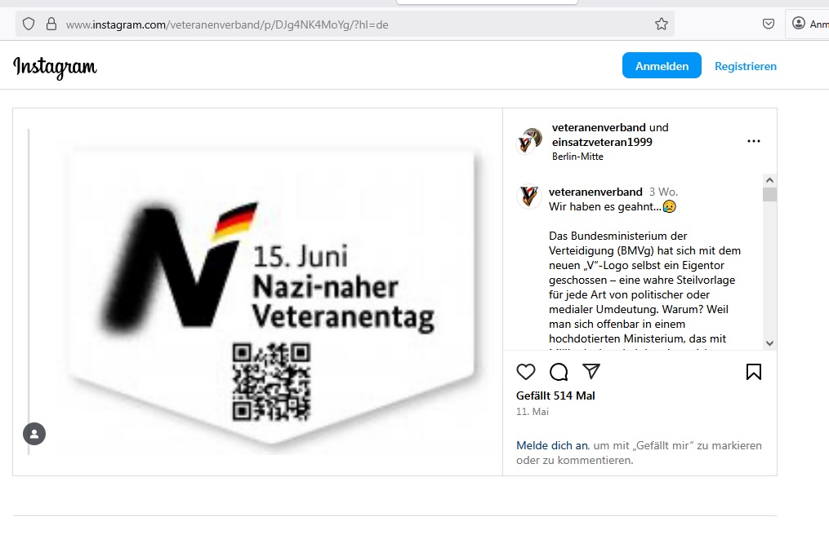Screen dimensions: 829x539
Task: Open the Registrieren link
Action: tap(746, 66)
